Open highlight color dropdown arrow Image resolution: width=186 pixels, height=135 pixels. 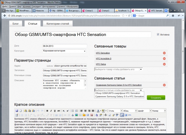click(106, 111)
